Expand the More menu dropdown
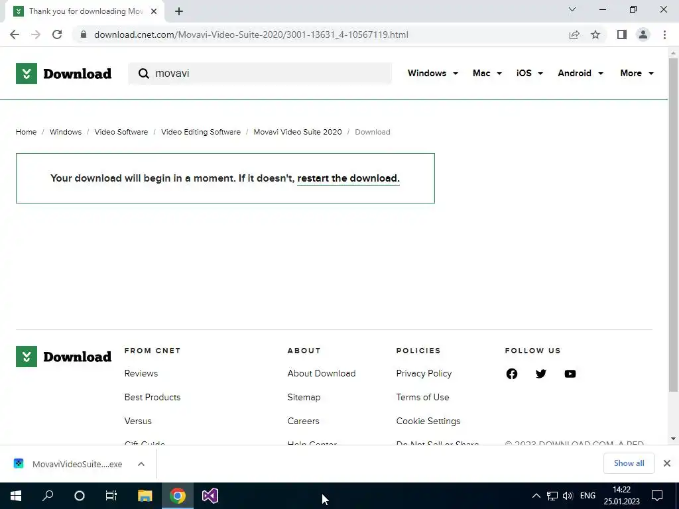679x509 pixels. tap(637, 73)
